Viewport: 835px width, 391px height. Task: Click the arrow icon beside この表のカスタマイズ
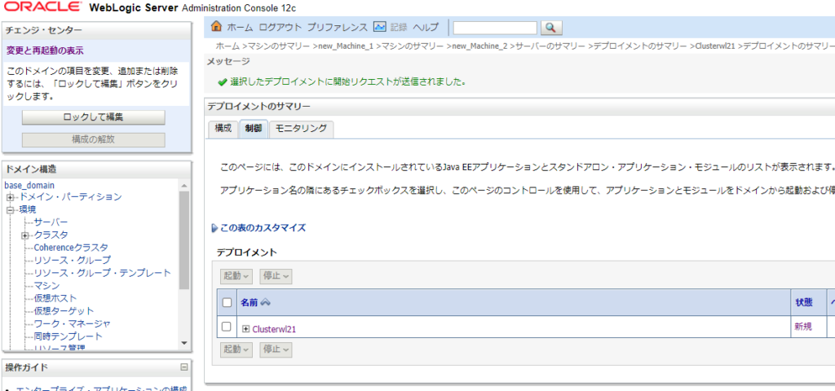coord(214,228)
